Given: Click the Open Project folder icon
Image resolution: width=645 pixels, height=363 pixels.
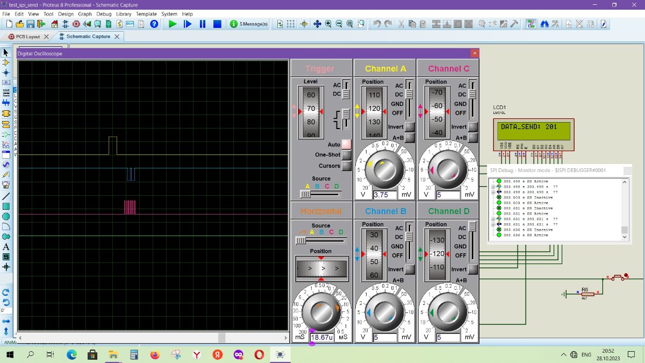Looking at the screenshot, I should 20,24.
